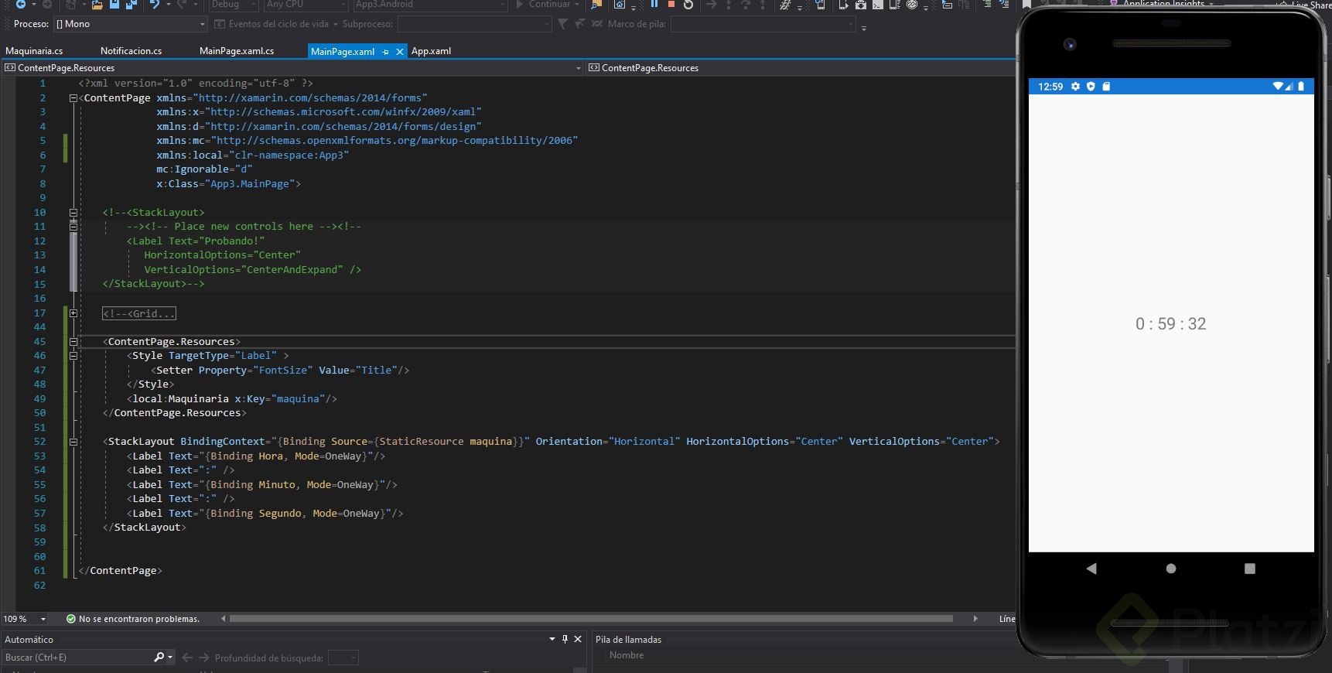Collapse the StackLayout BindingContext block

[73, 442]
